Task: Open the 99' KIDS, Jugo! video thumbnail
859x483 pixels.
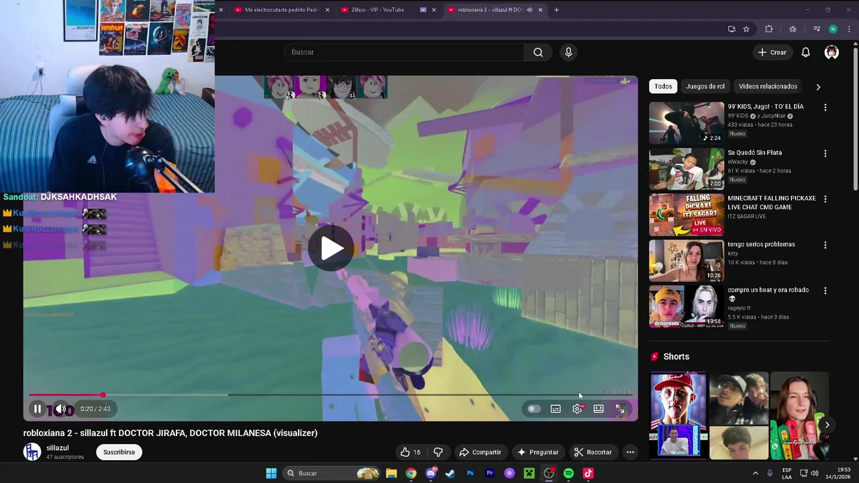Action: tap(687, 123)
